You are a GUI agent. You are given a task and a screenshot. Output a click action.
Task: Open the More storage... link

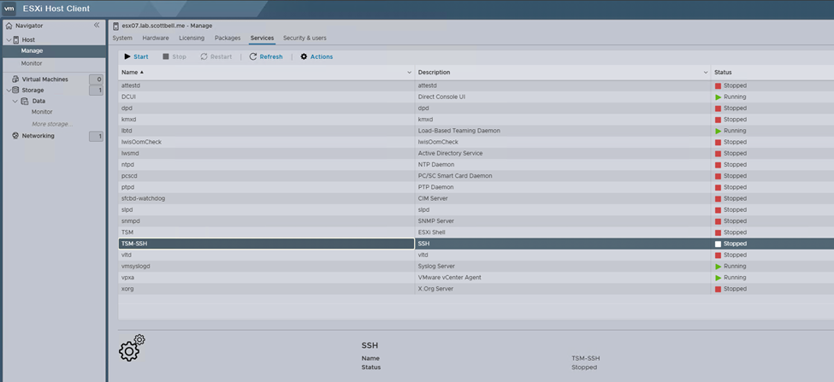(52, 124)
